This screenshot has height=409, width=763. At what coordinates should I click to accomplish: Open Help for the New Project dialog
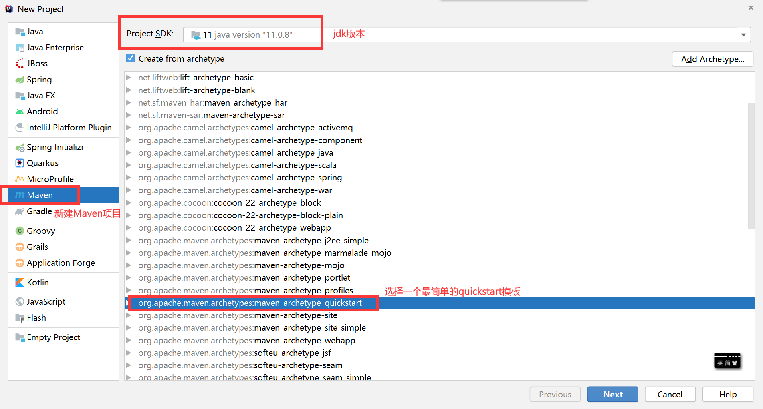tap(728, 394)
